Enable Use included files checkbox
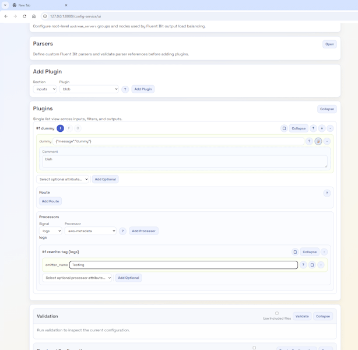This screenshot has height=350, width=358. click(277, 313)
